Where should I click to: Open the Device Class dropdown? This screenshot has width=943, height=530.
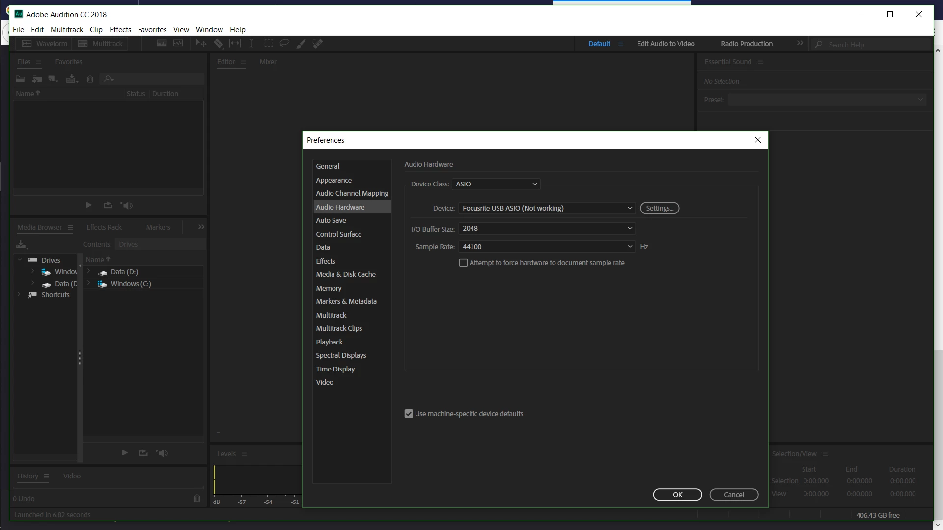tap(496, 184)
